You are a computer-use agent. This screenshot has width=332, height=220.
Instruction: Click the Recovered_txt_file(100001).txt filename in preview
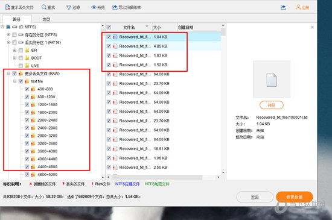[x=282, y=118]
